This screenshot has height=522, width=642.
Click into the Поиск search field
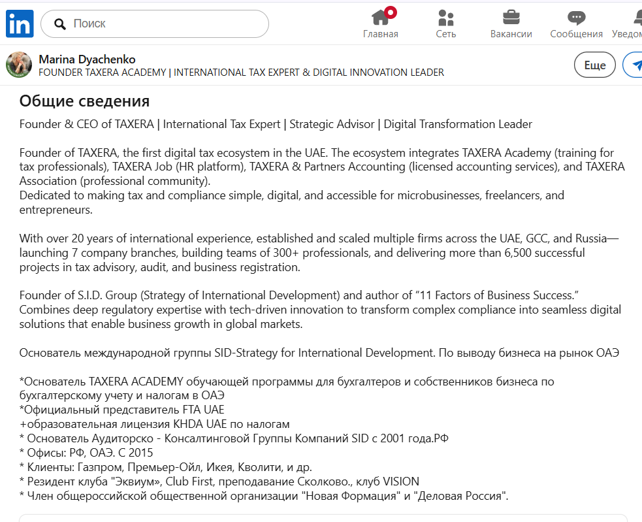tap(163, 24)
